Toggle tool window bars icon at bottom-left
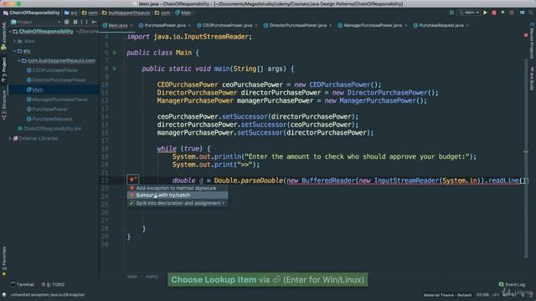This screenshot has height=301, width=536. pos(4,294)
